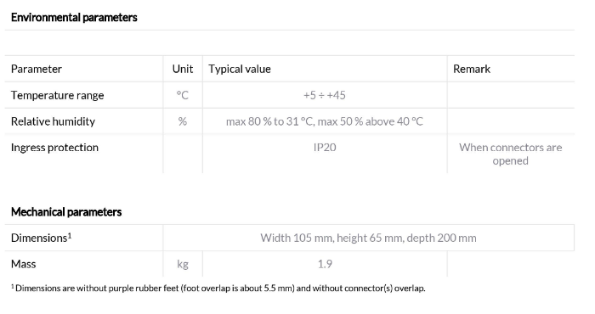Click the 'Remark' column header
This screenshot has height=314, width=595.
click(x=472, y=69)
